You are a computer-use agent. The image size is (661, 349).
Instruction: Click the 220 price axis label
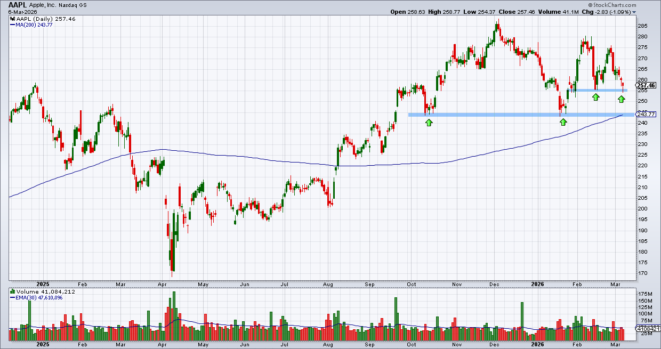click(x=642, y=166)
